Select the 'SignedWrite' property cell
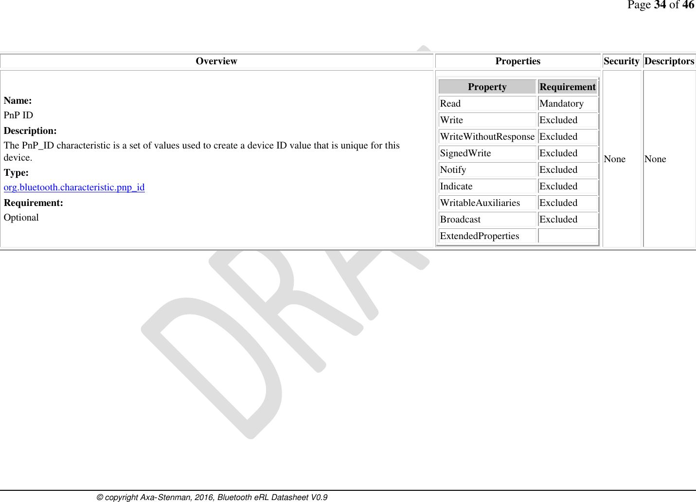Image resolution: width=696 pixels, height=502 pixels. tap(487, 153)
